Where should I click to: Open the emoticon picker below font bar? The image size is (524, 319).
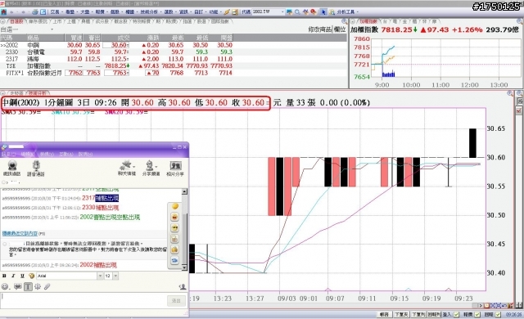[5, 286]
